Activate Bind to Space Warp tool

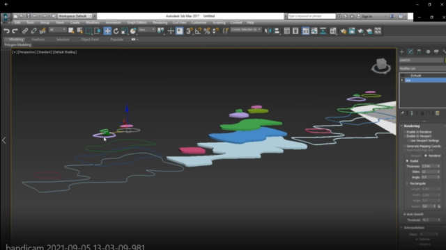point(43,31)
